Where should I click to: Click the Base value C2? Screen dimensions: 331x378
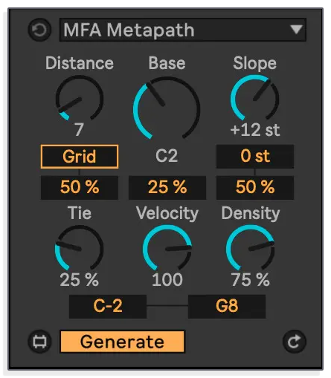pos(167,156)
